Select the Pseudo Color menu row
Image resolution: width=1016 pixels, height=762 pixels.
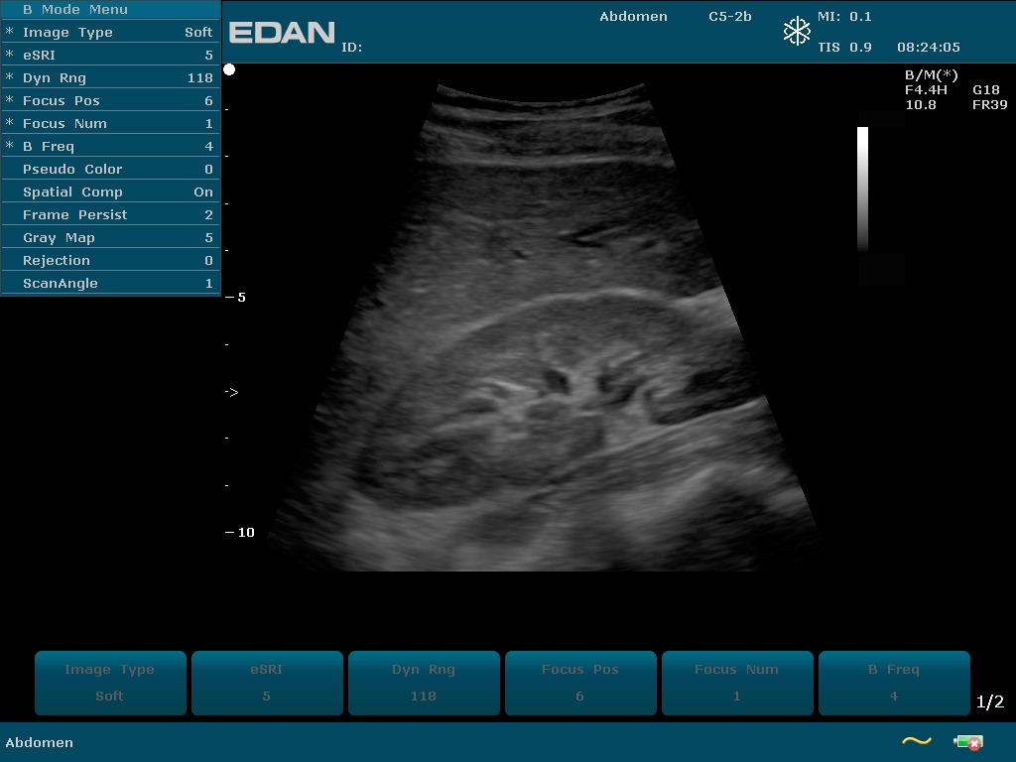click(110, 170)
